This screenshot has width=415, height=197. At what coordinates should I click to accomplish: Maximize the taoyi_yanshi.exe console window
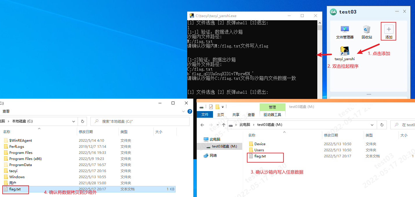[302, 16]
